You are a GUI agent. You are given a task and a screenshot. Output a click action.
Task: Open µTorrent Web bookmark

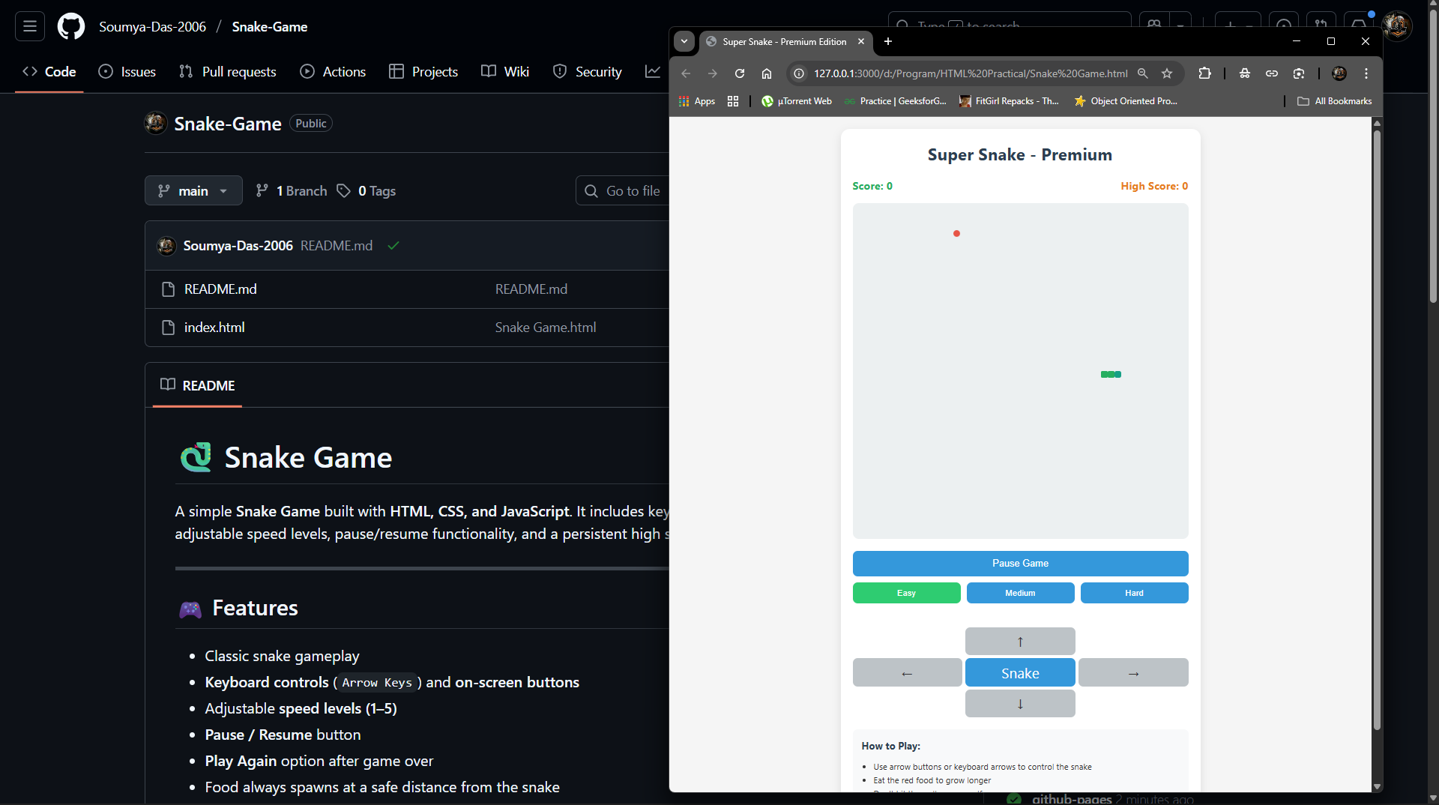(797, 101)
